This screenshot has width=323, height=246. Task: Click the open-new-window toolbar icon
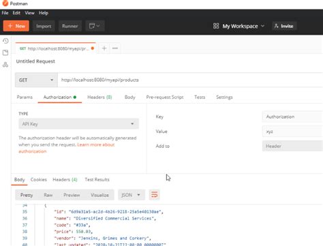(x=92, y=26)
